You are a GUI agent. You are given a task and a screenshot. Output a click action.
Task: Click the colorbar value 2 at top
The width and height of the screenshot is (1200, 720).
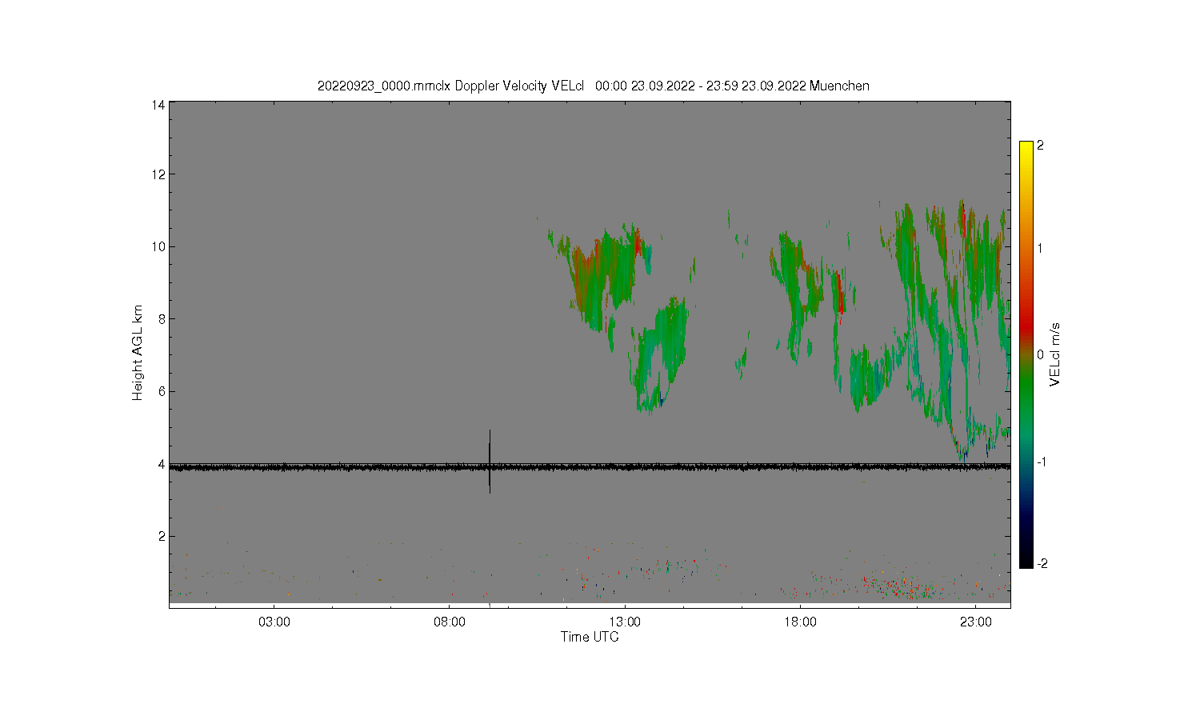pyautogui.click(x=1040, y=146)
